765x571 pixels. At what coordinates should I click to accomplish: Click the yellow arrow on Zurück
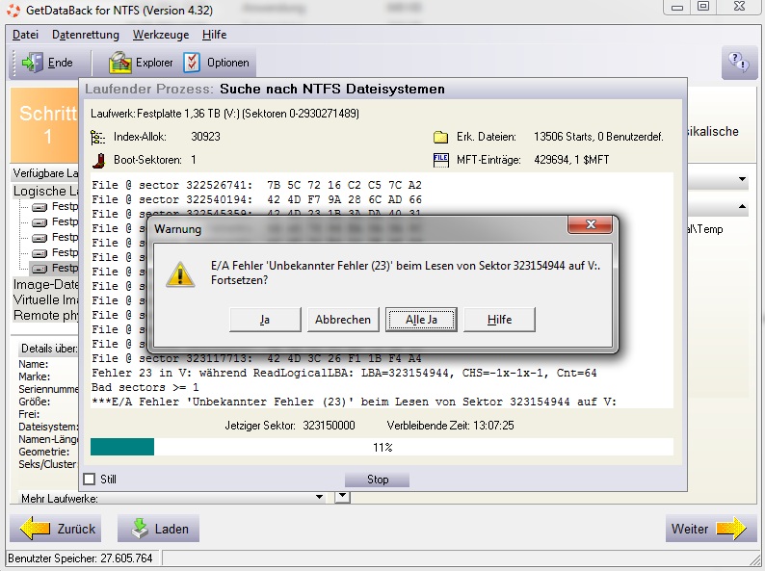[35, 529]
